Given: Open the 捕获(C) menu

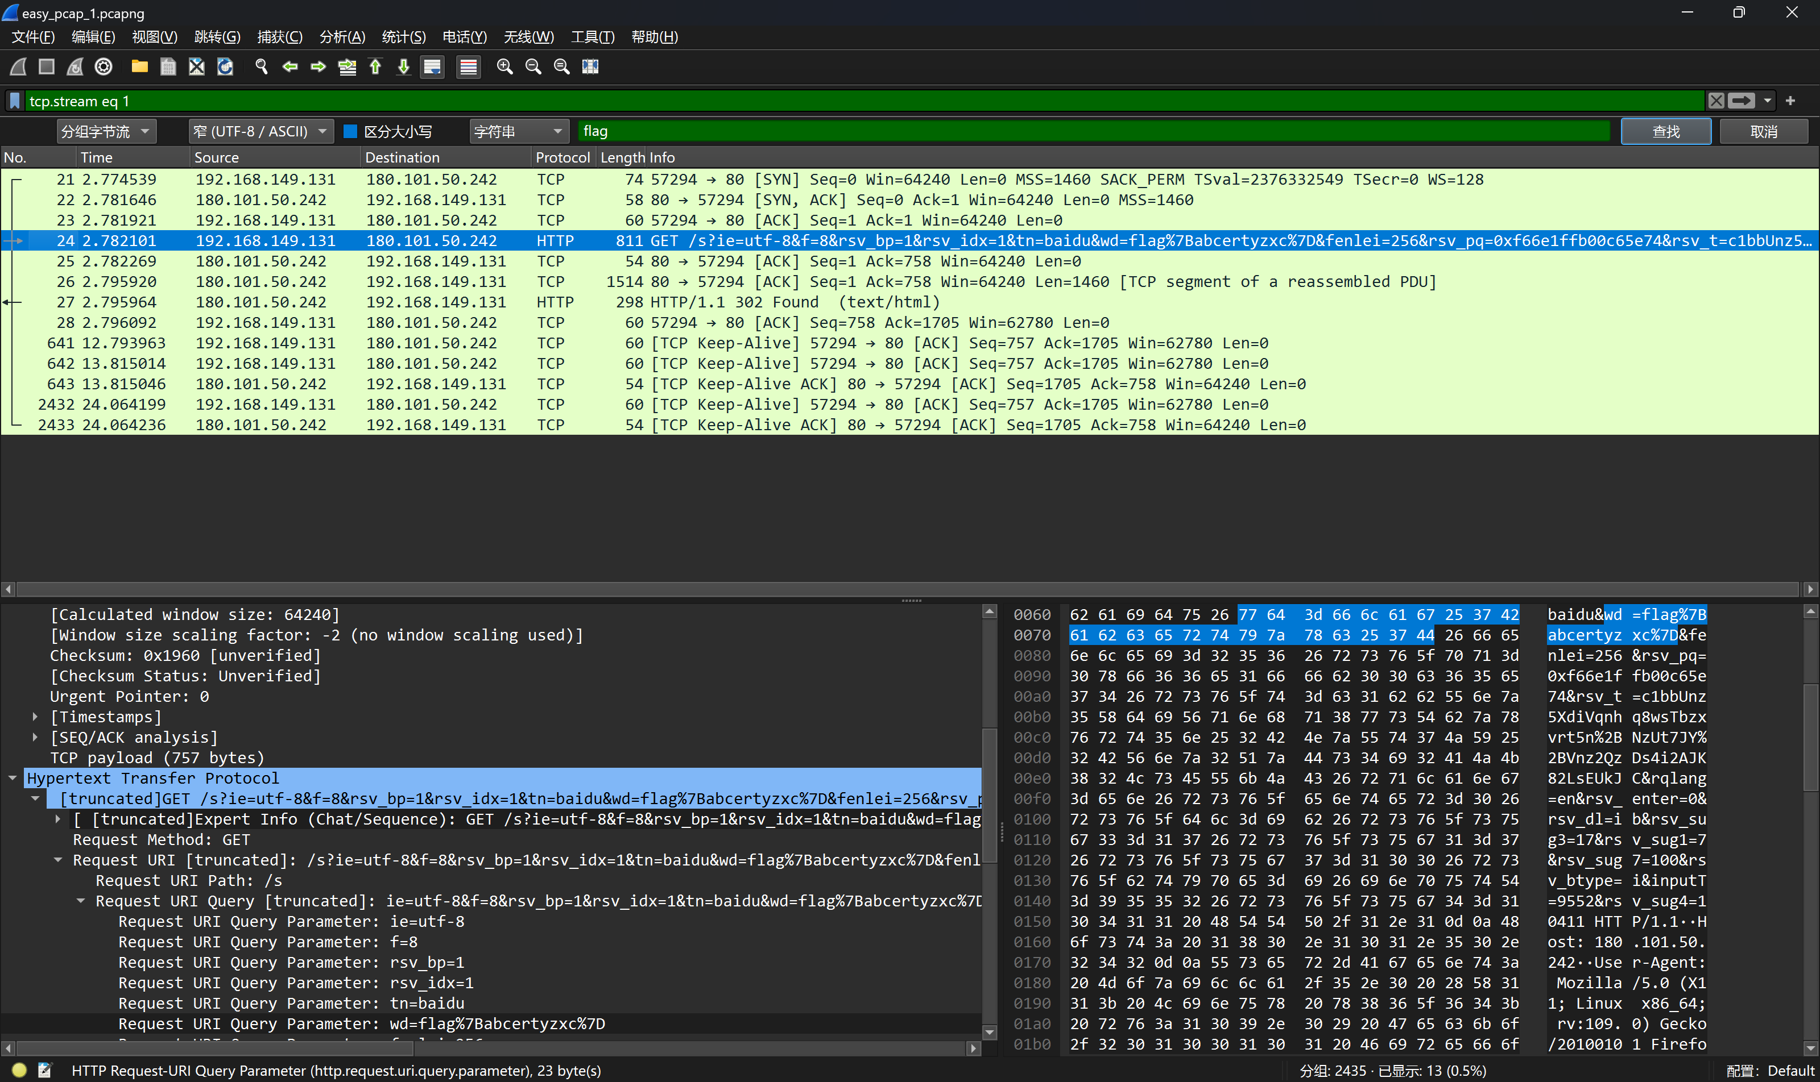Looking at the screenshot, I should tap(279, 37).
